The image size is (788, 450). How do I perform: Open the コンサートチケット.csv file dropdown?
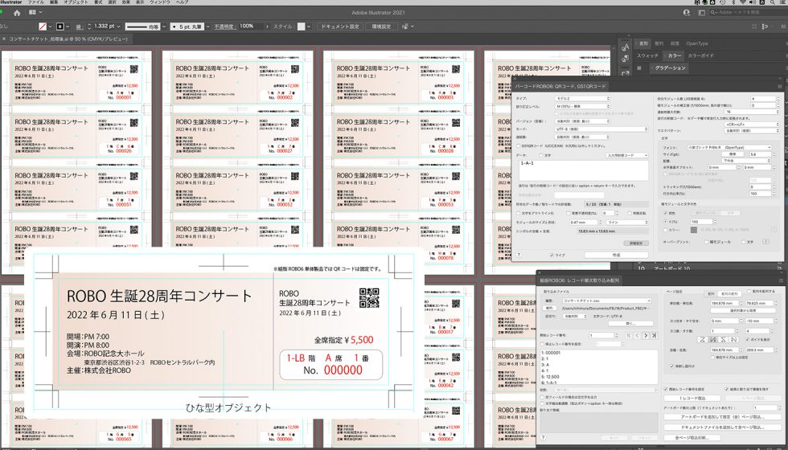[x=606, y=301]
